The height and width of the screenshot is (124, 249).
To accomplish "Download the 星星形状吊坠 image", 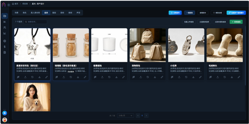I will pos(39,77).
